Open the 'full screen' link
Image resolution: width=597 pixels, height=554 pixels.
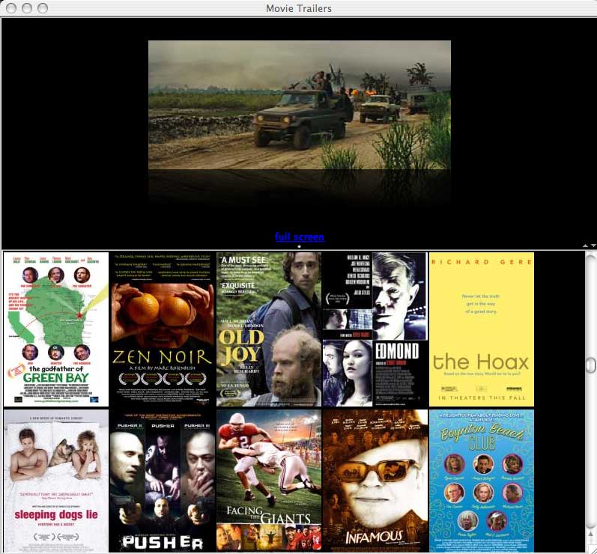300,237
